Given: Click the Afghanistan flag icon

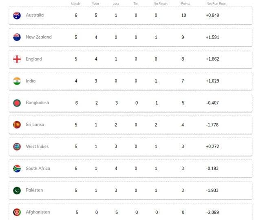Looking at the screenshot, I should (17, 212).
